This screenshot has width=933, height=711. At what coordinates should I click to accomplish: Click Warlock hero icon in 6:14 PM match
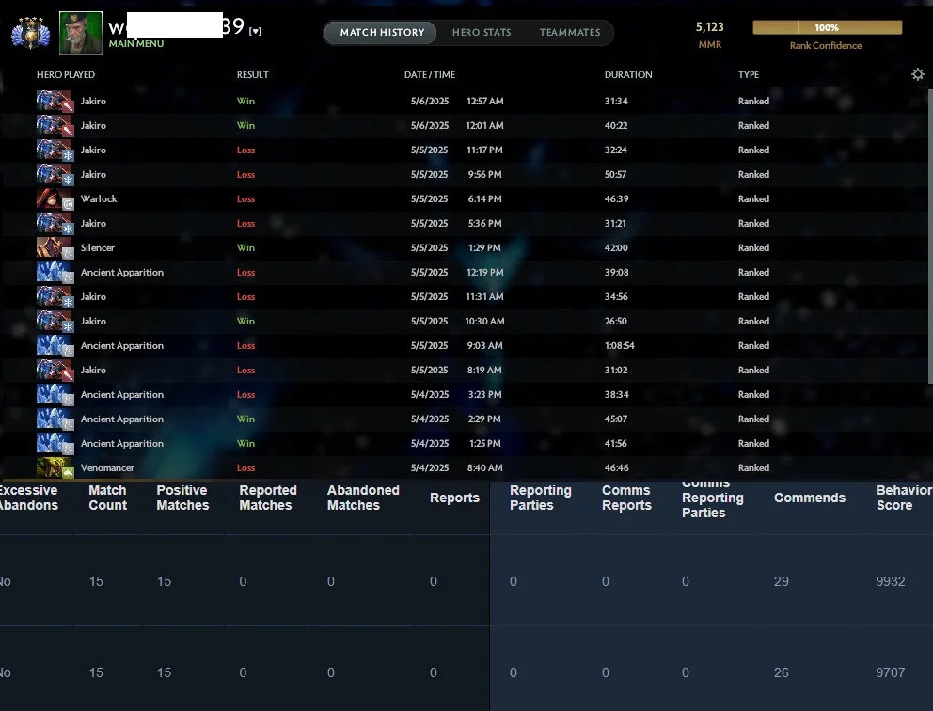(55, 198)
